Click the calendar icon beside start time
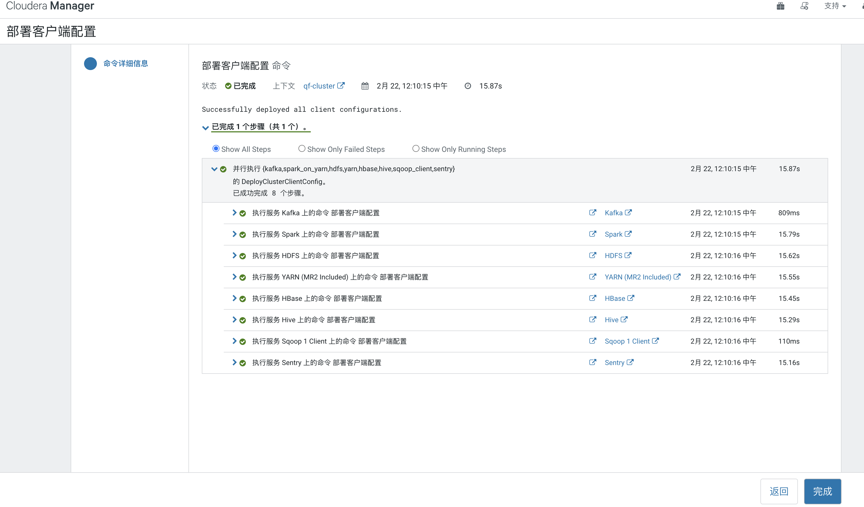The image size is (864, 507). coord(365,86)
